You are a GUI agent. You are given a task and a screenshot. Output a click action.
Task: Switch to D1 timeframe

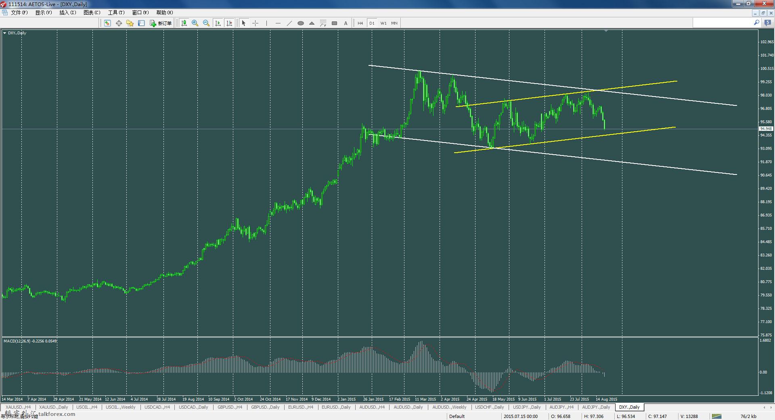coord(372,23)
